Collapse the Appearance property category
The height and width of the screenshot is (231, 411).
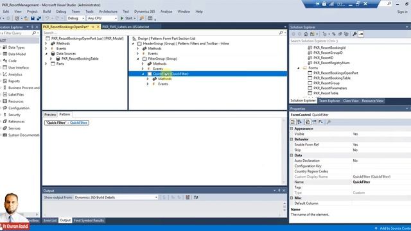(292, 128)
